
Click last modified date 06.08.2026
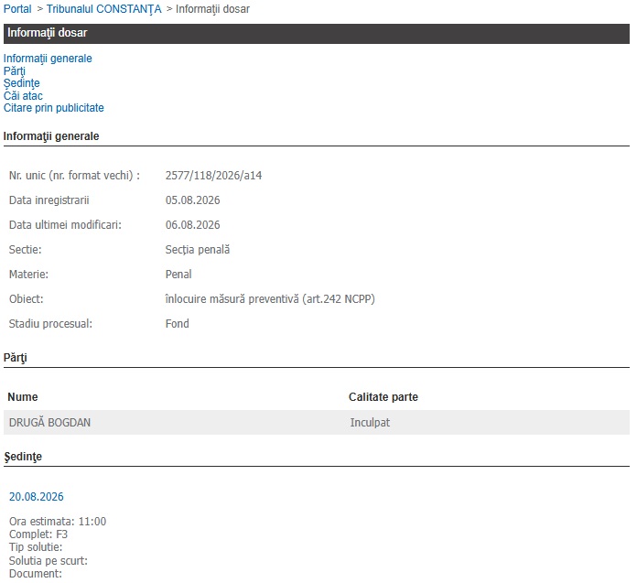[x=192, y=225]
